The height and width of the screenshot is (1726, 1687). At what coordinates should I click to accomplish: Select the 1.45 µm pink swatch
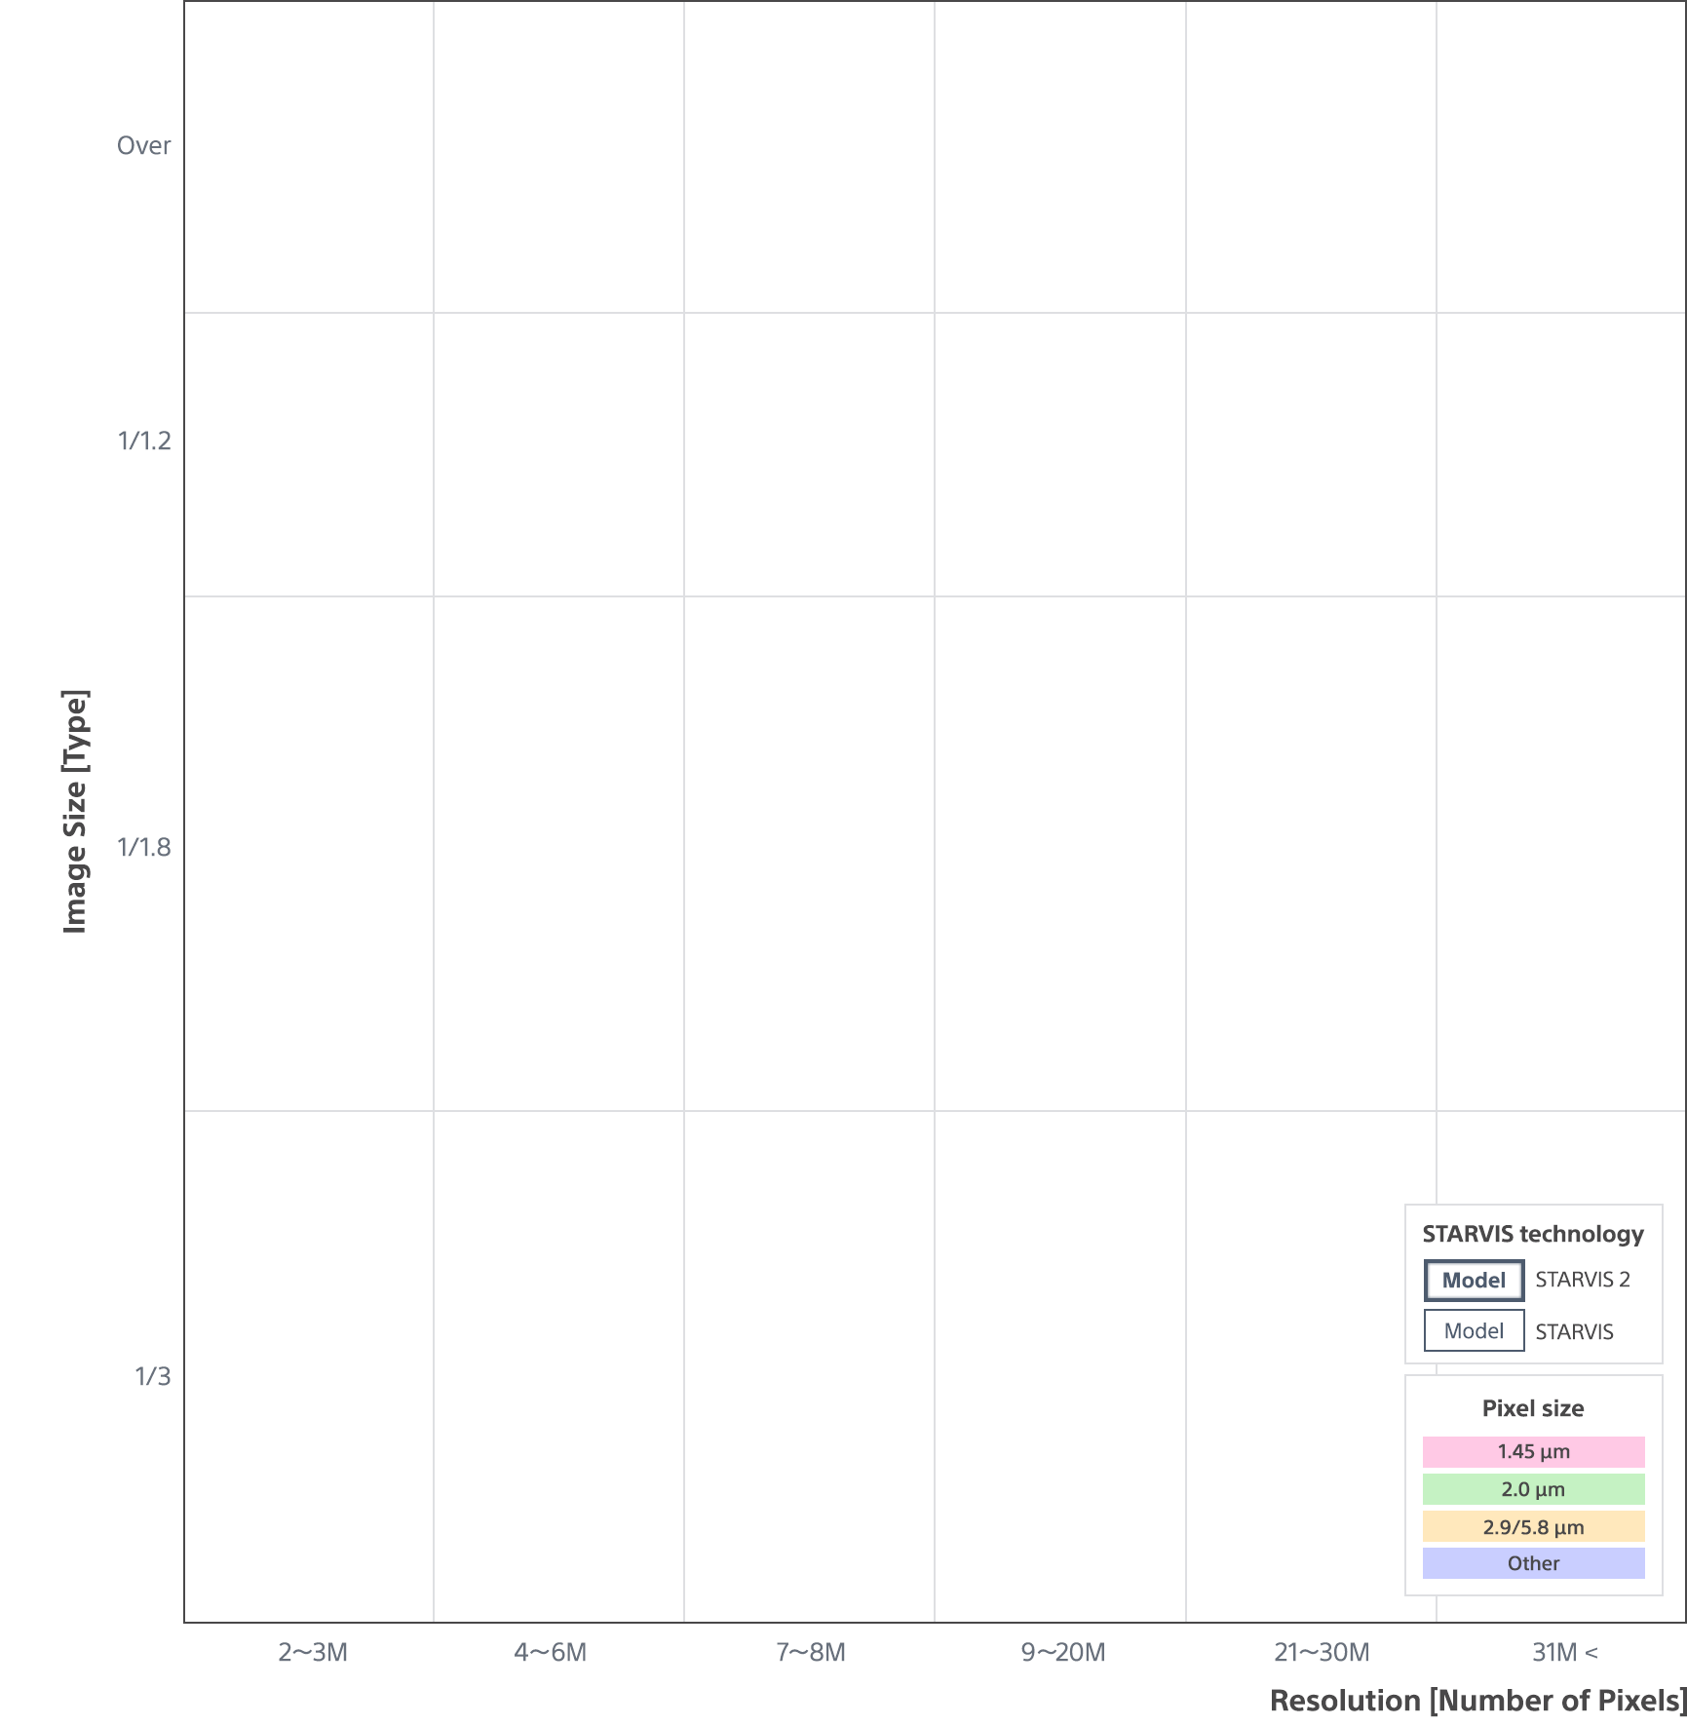pos(1533,1452)
